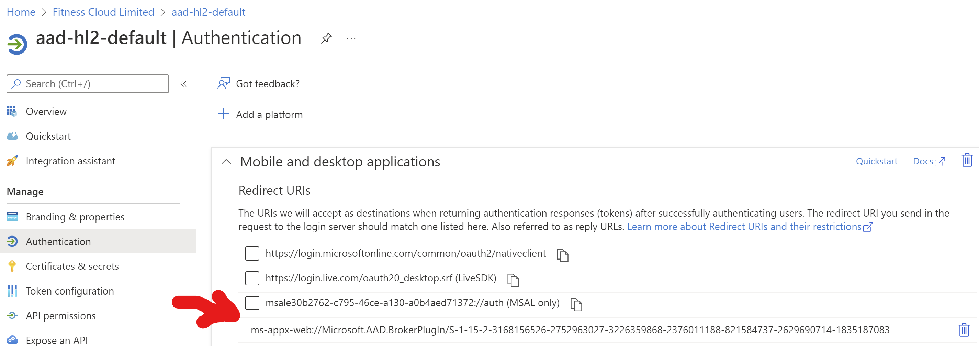
Task: Click the plus icon for Add a platform
Action: click(224, 114)
